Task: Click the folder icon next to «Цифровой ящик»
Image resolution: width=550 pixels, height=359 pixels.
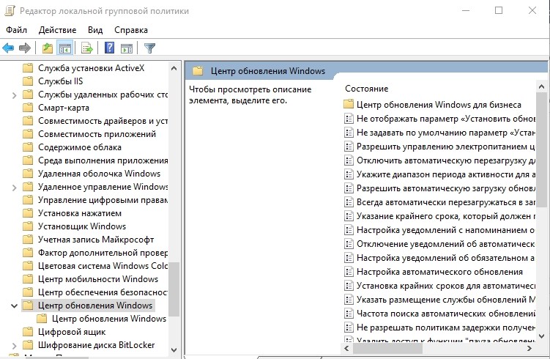Action: [28, 332]
